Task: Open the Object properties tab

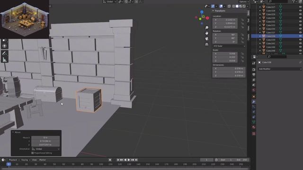Action: (x=254, y=96)
